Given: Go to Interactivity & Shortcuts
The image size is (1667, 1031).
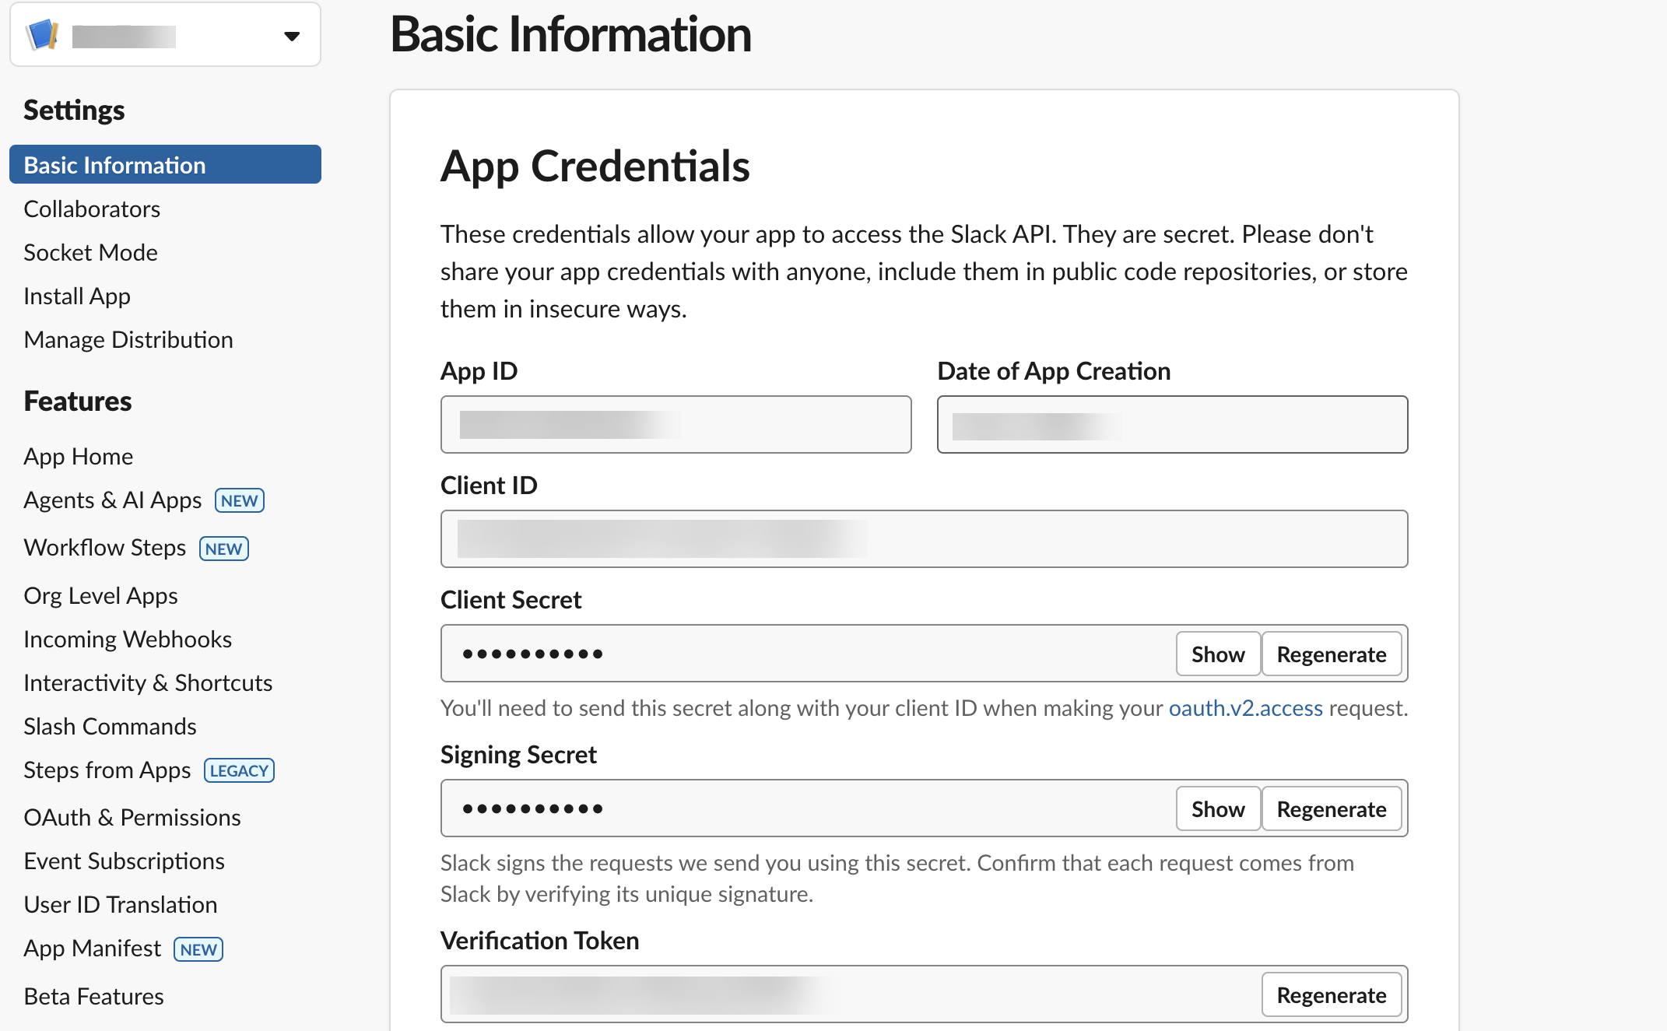Looking at the screenshot, I should pos(148,682).
